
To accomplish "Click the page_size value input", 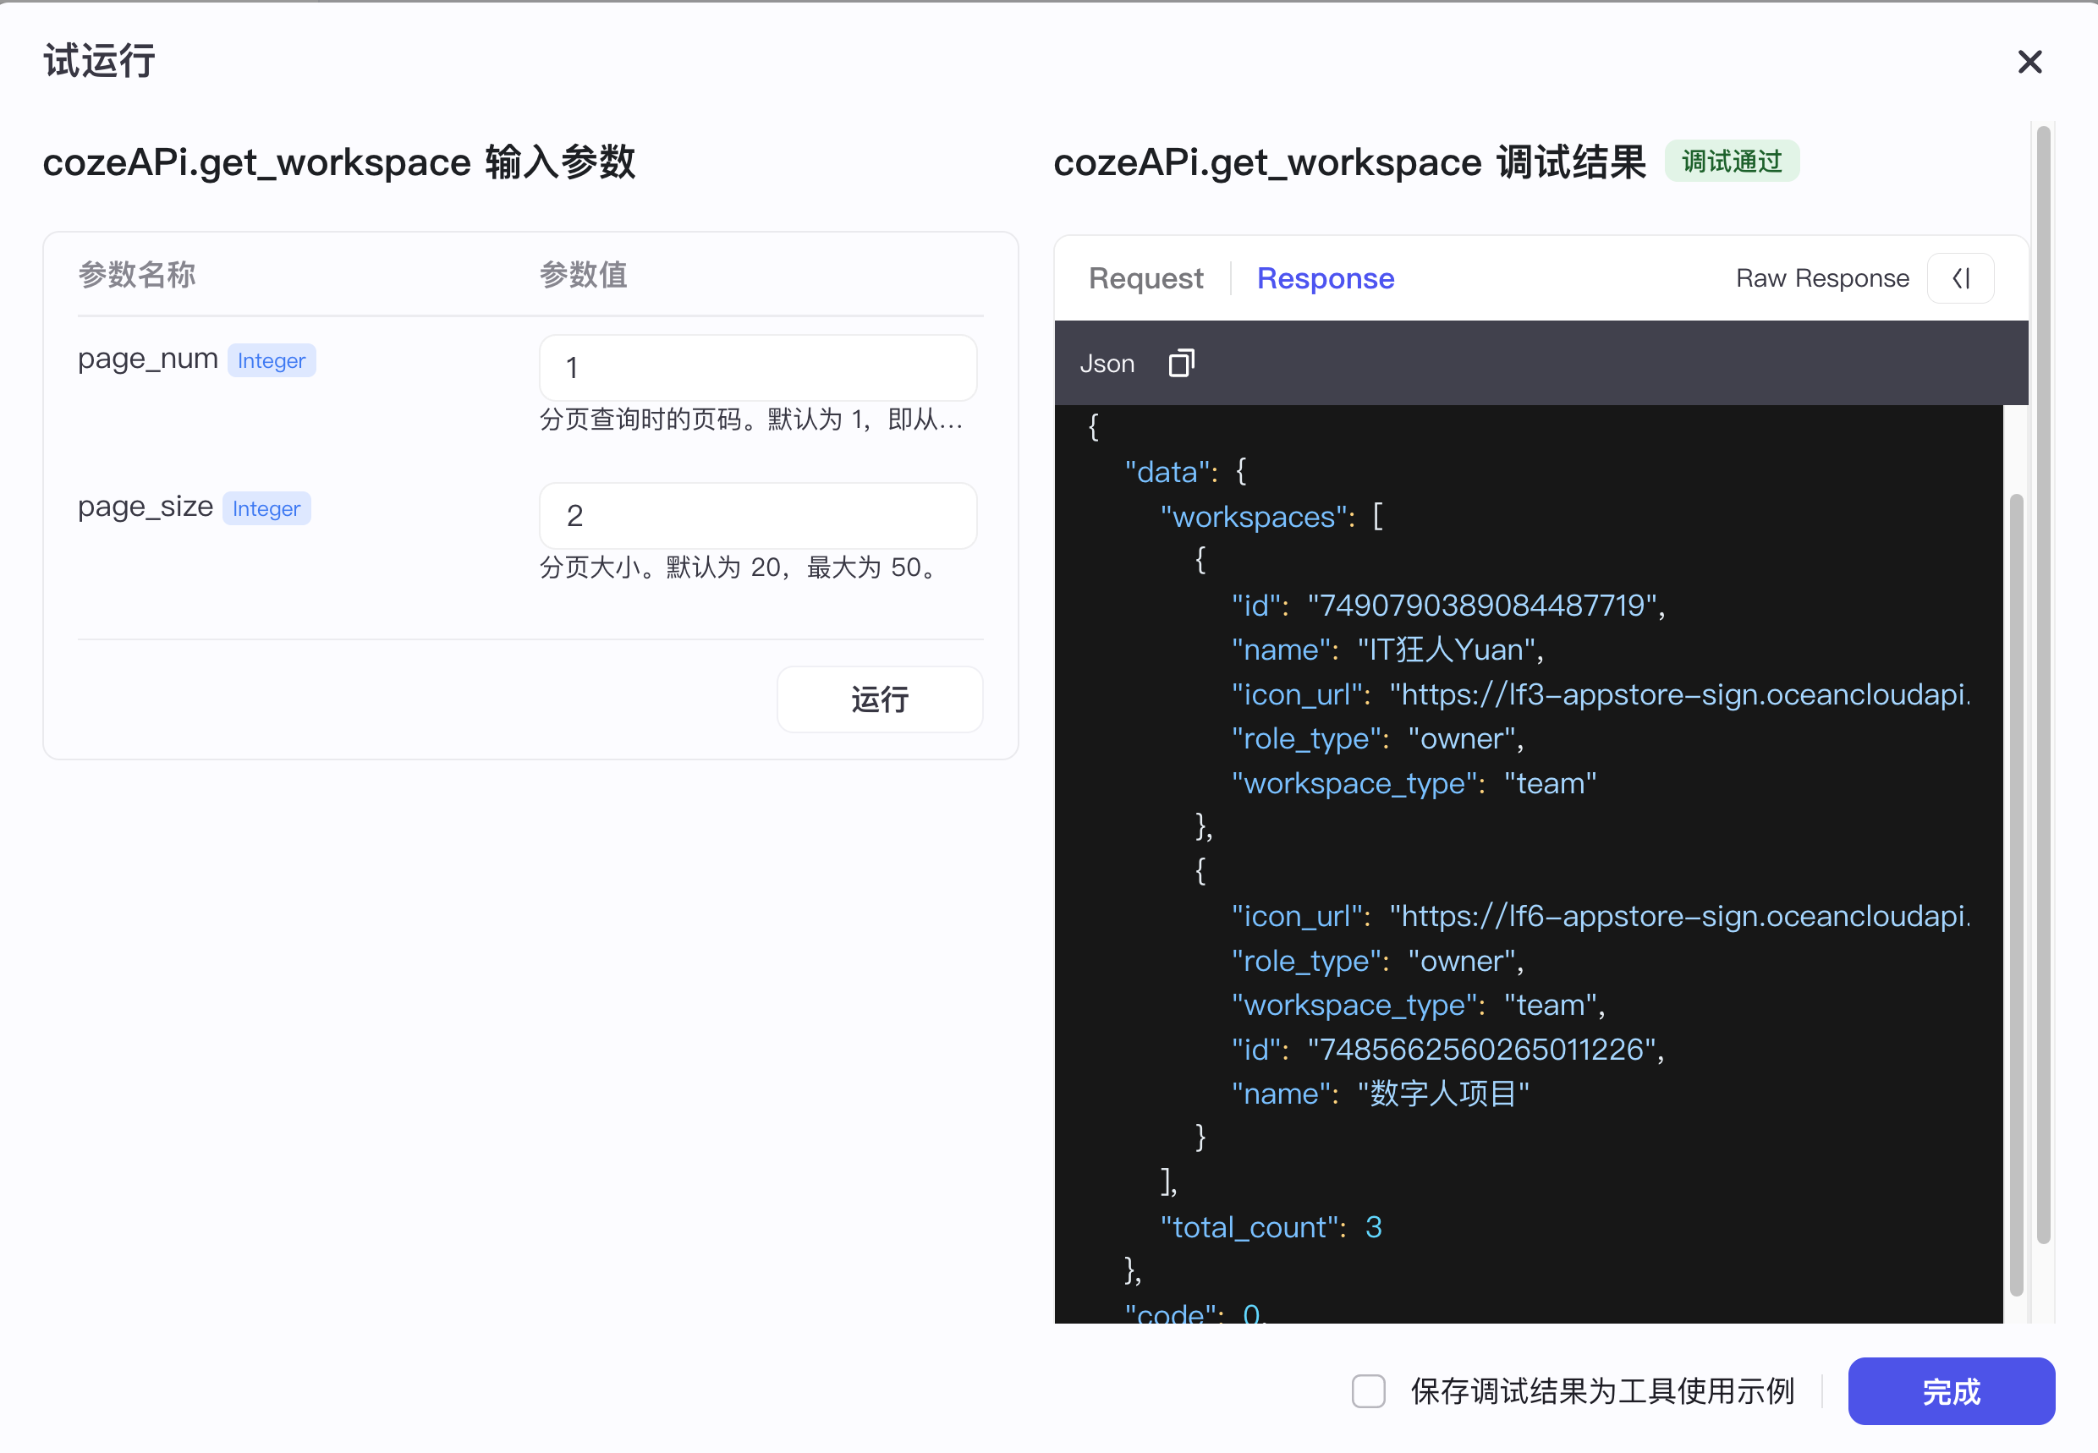I will pyautogui.click(x=756, y=515).
